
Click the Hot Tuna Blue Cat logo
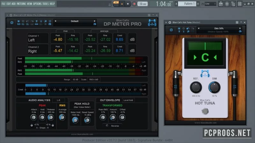point(205,74)
